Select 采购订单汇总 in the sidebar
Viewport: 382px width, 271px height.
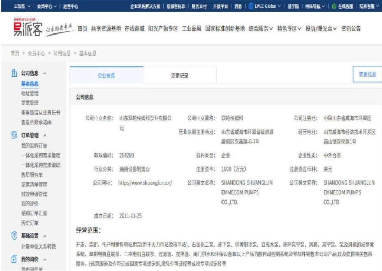click(x=34, y=213)
